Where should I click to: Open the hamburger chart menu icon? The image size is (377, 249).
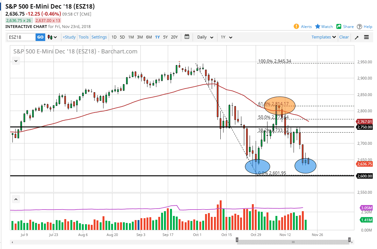click(366, 37)
